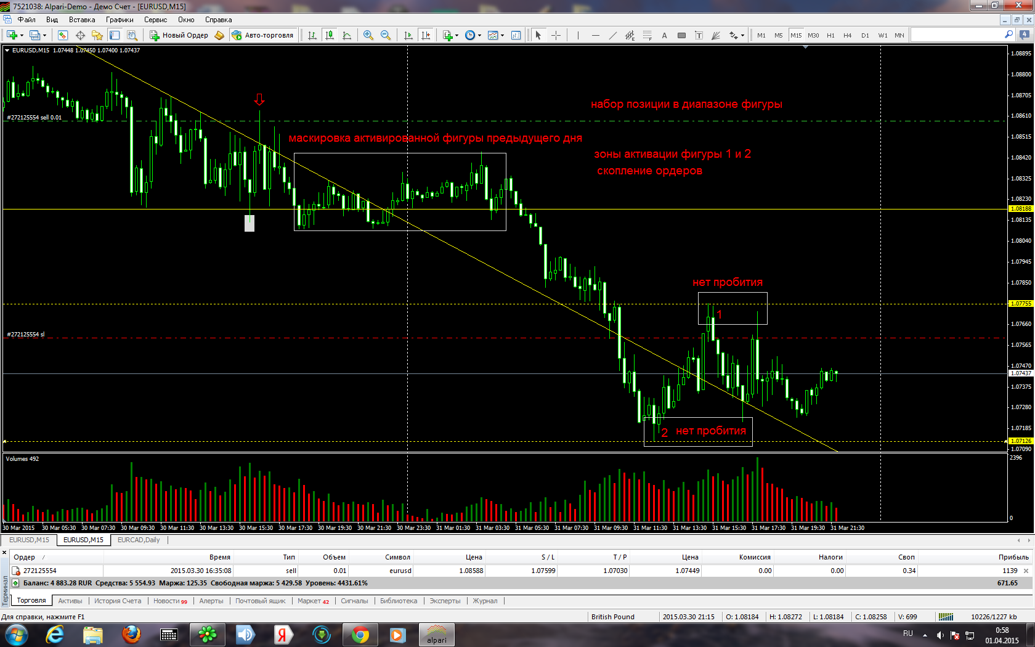The height and width of the screenshot is (647, 1035).
Task: Select the text tool A
Action: point(664,35)
